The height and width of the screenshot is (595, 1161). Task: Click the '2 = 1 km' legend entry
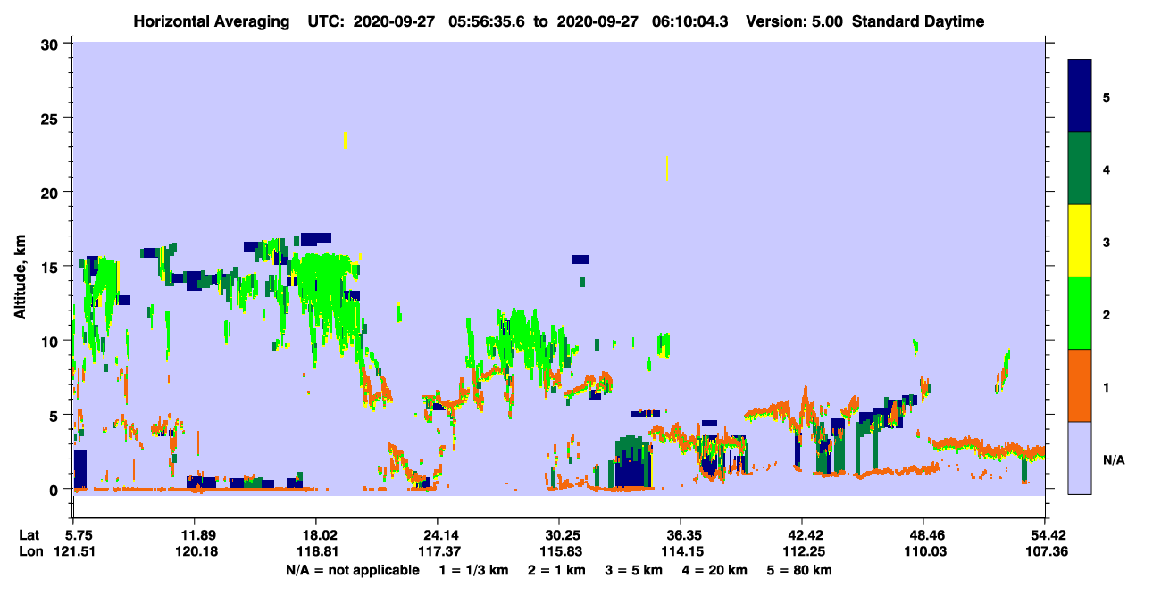[556, 570]
